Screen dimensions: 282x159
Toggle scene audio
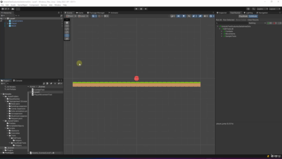point(189,16)
